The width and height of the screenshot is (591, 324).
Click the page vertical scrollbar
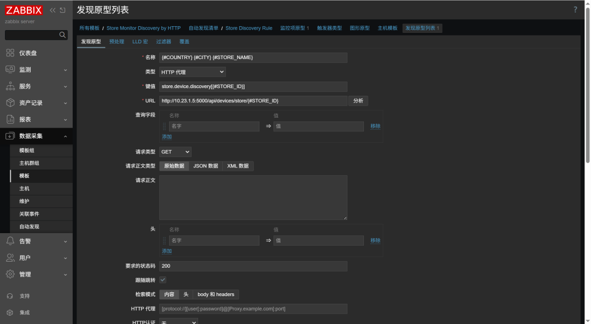588,85
